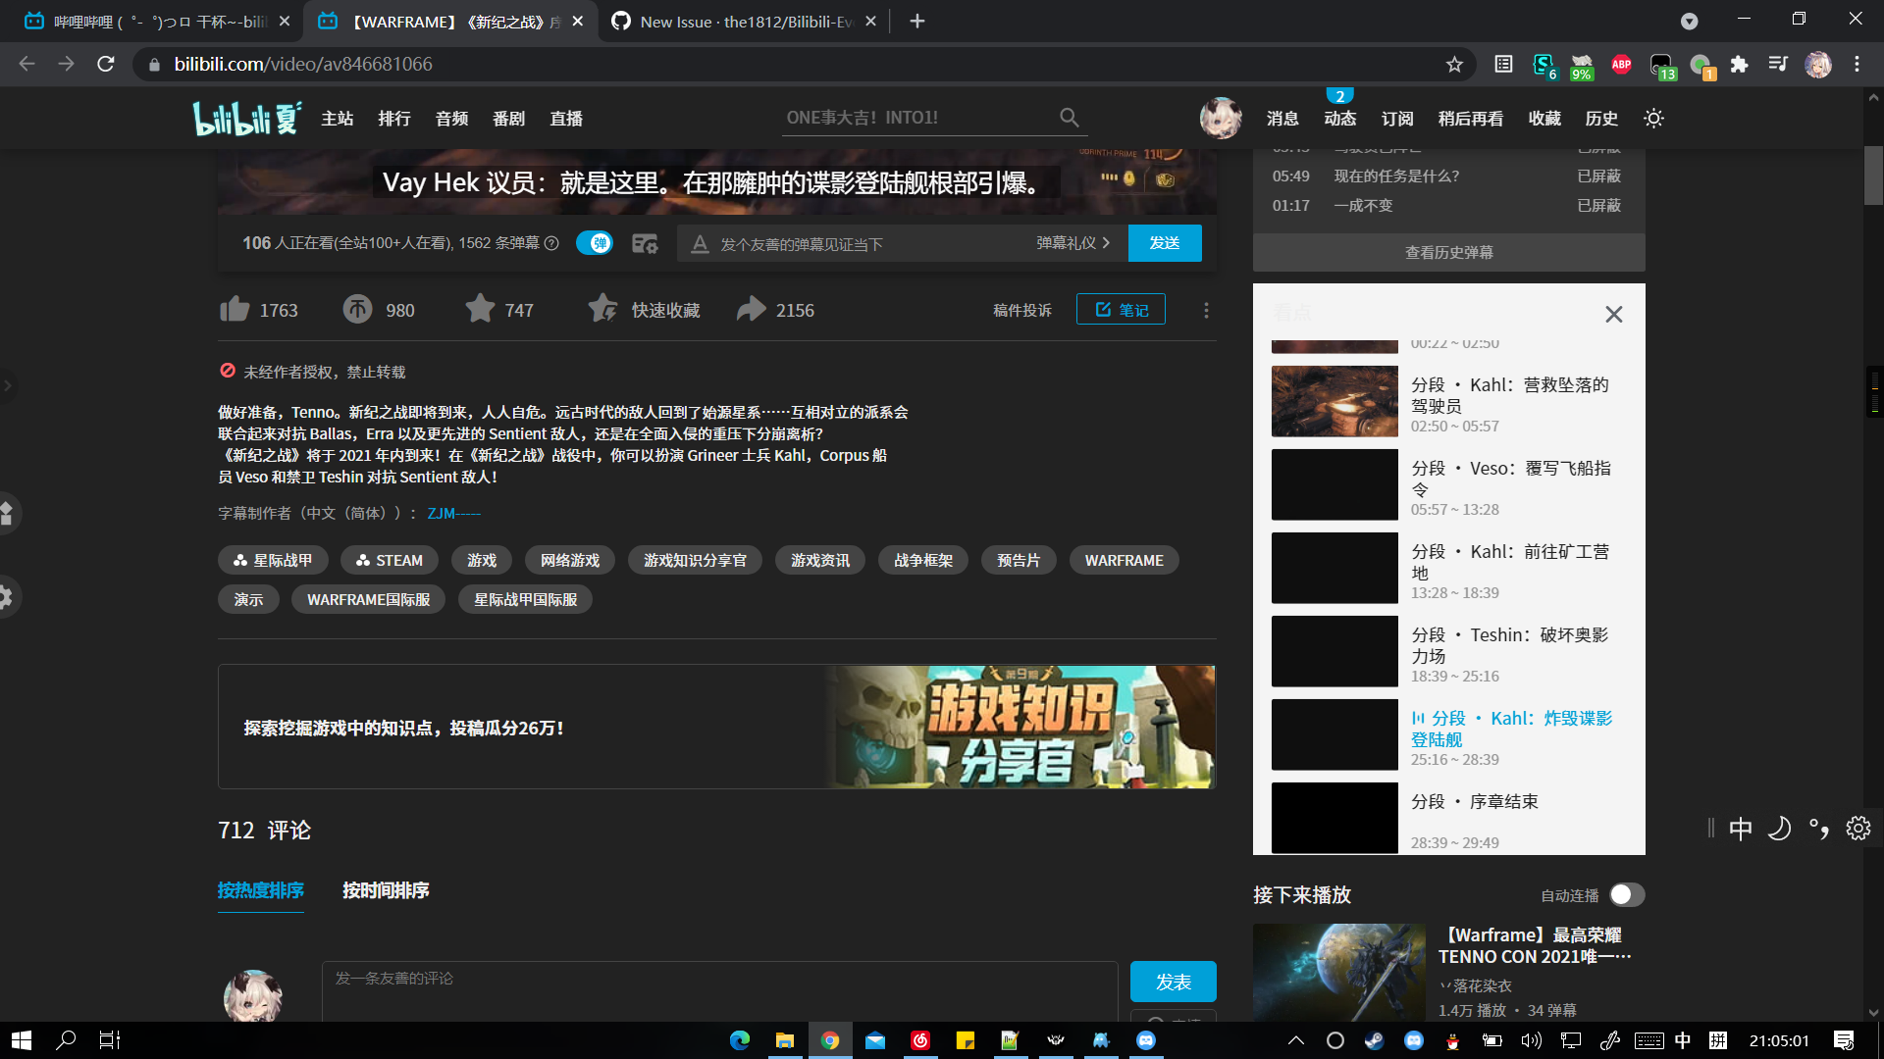Click the search magnifier icon
This screenshot has height=1059, width=1884.
[1070, 117]
